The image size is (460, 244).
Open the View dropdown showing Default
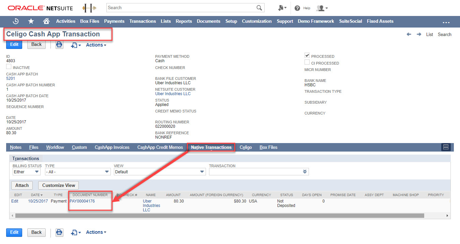point(160,172)
